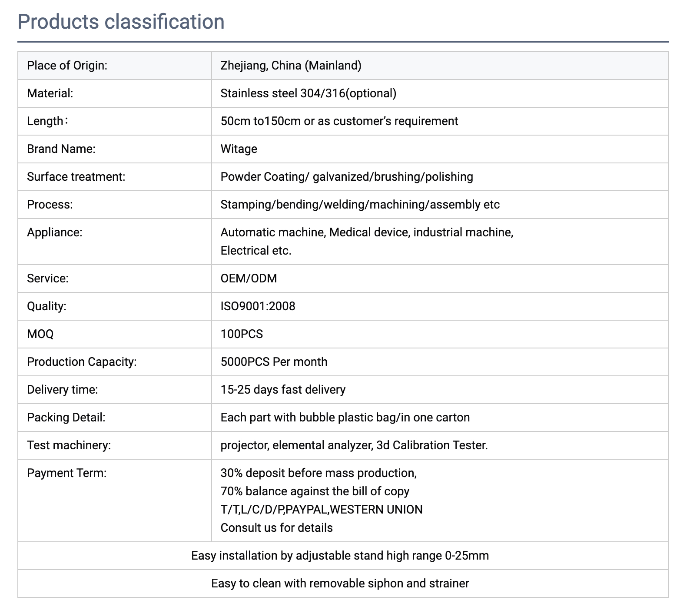Click the 100PCS MOQ value
Viewport: 690px width, 610px height.
(242, 334)
